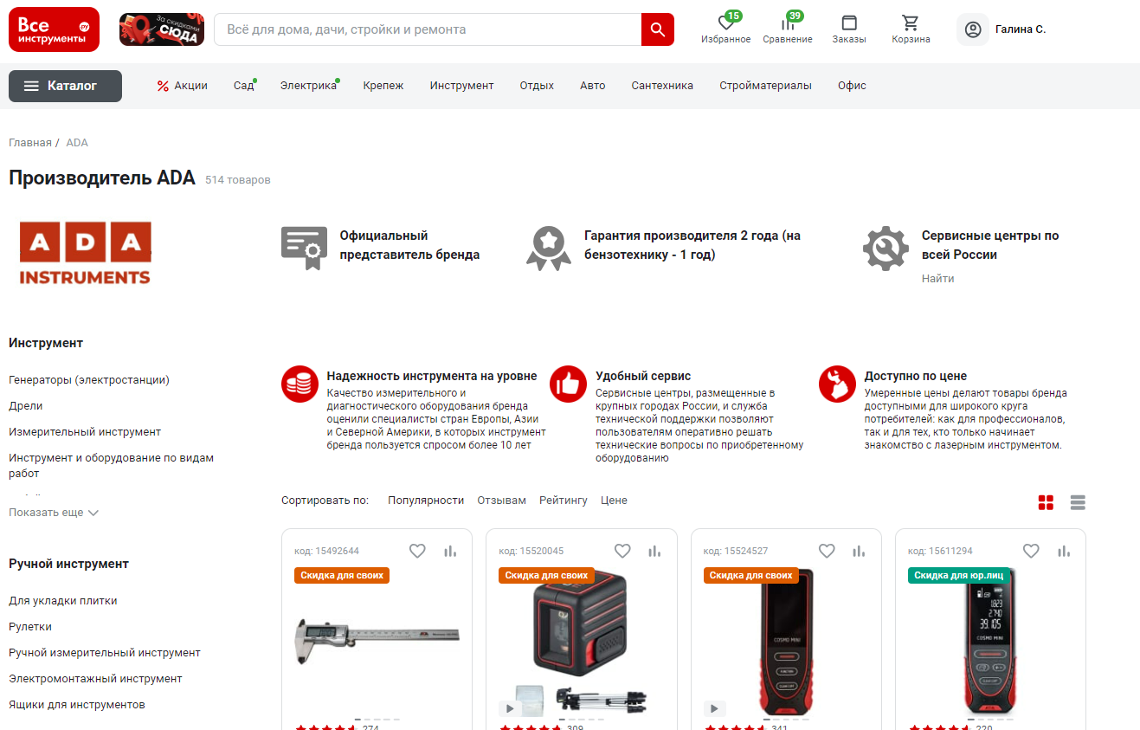Image resolution: width=1140 pixels, height=730 pixels.
Task: Click the official representative certificate icon
Action: pyautogui.click(x=304, y=247)
